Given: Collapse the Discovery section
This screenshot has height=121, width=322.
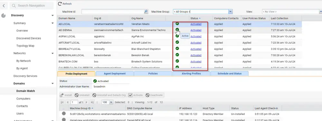Looking at the screenshot, I should [x=52, y=15].
